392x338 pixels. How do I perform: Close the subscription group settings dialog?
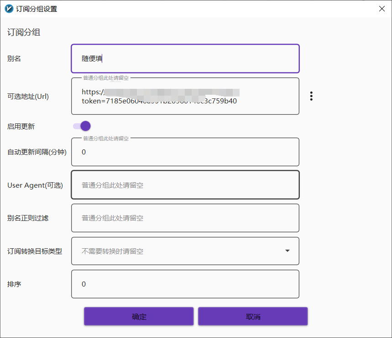coord(382,8)
